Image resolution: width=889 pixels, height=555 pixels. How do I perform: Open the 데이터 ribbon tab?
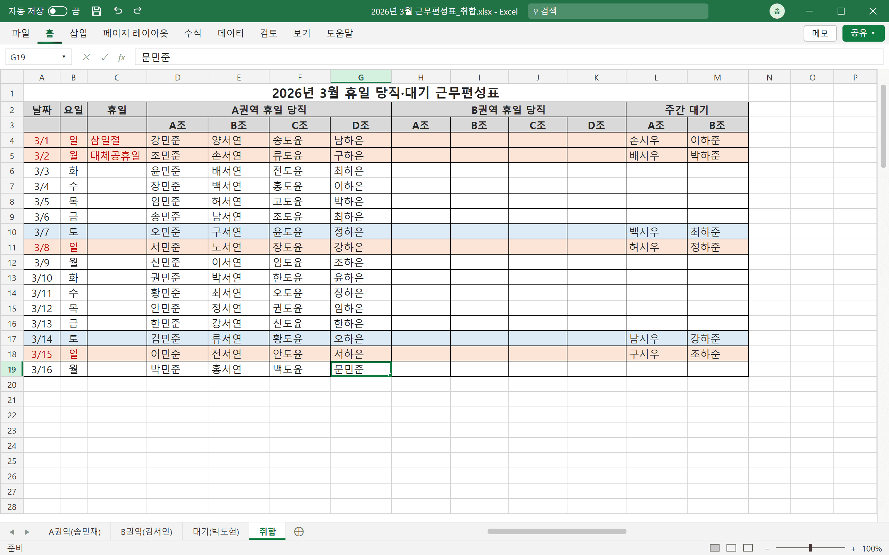click(x=231, y=33)
